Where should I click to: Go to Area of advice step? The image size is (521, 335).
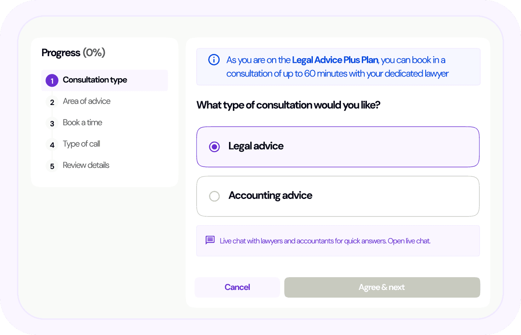coord(86,101)
